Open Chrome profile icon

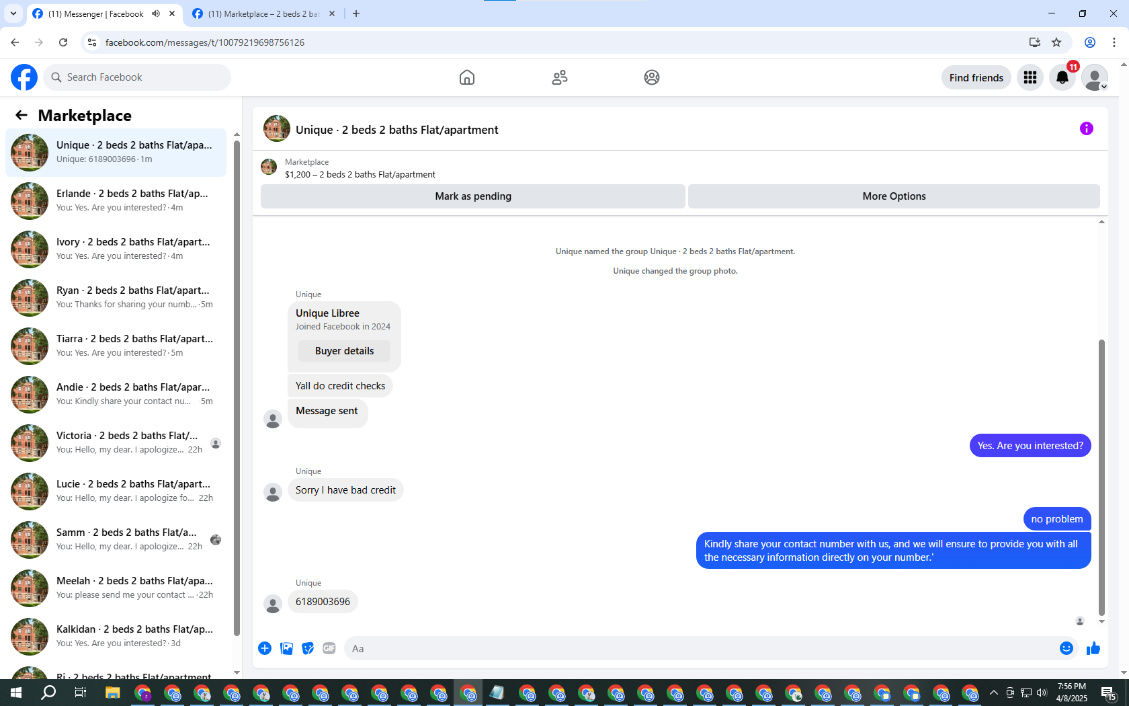coord(1090,42)
